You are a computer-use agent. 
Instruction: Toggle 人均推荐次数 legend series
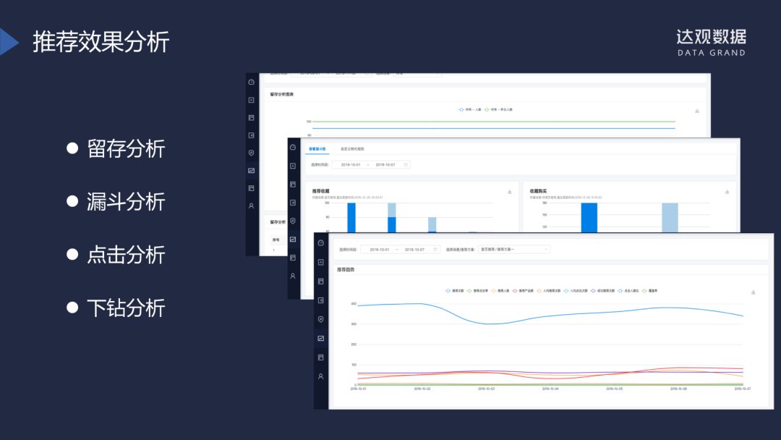[x=548, y=290]
